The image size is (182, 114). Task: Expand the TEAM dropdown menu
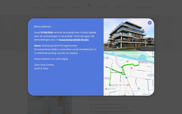[x=75, y=8]
